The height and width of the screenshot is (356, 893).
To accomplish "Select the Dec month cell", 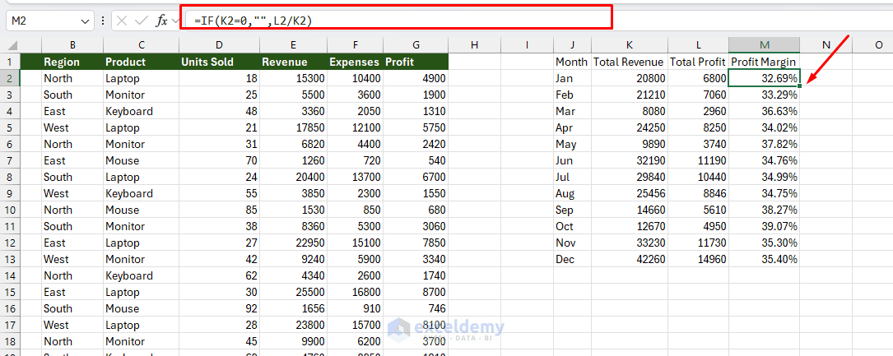I will (x=572, y=259).
